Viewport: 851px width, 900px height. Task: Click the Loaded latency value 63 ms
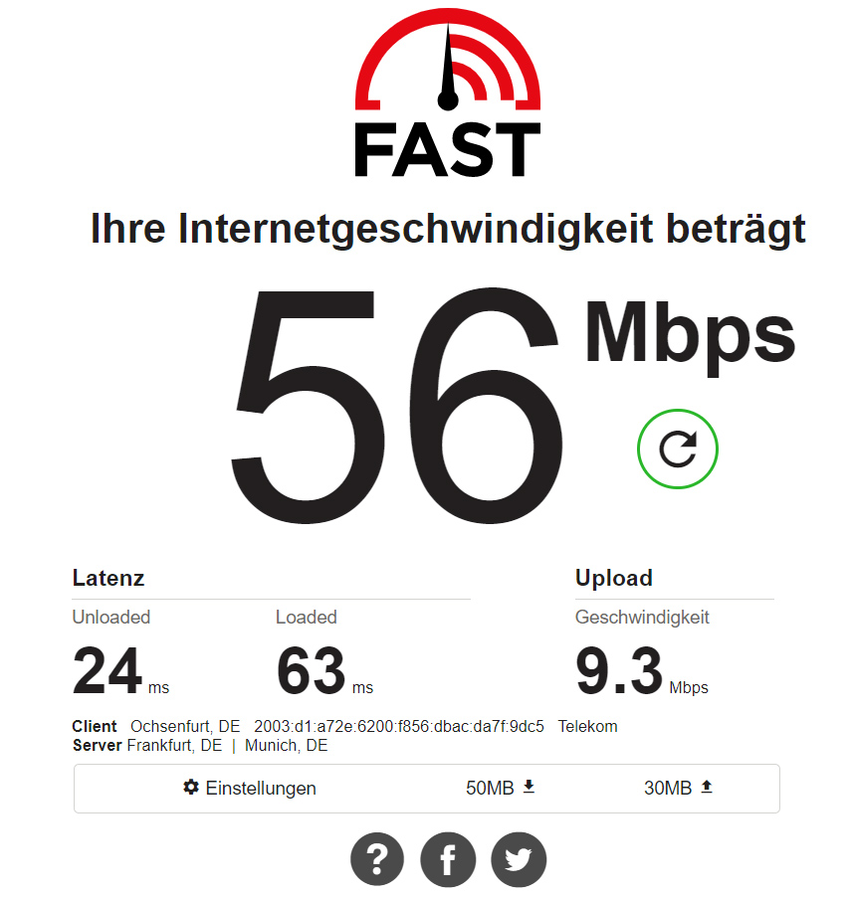[x=324, y=670]
